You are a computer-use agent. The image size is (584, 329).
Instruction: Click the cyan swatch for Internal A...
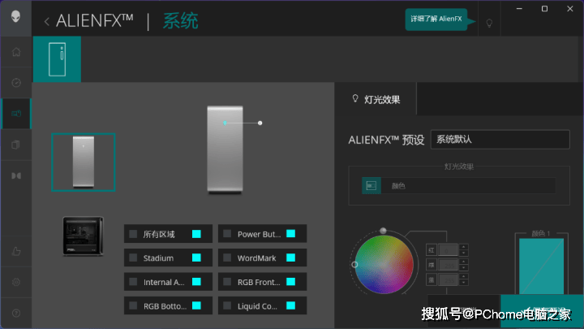[x=196, y=282]
